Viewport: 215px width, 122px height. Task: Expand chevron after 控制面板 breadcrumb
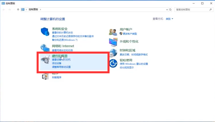click(x=40, y=10)
